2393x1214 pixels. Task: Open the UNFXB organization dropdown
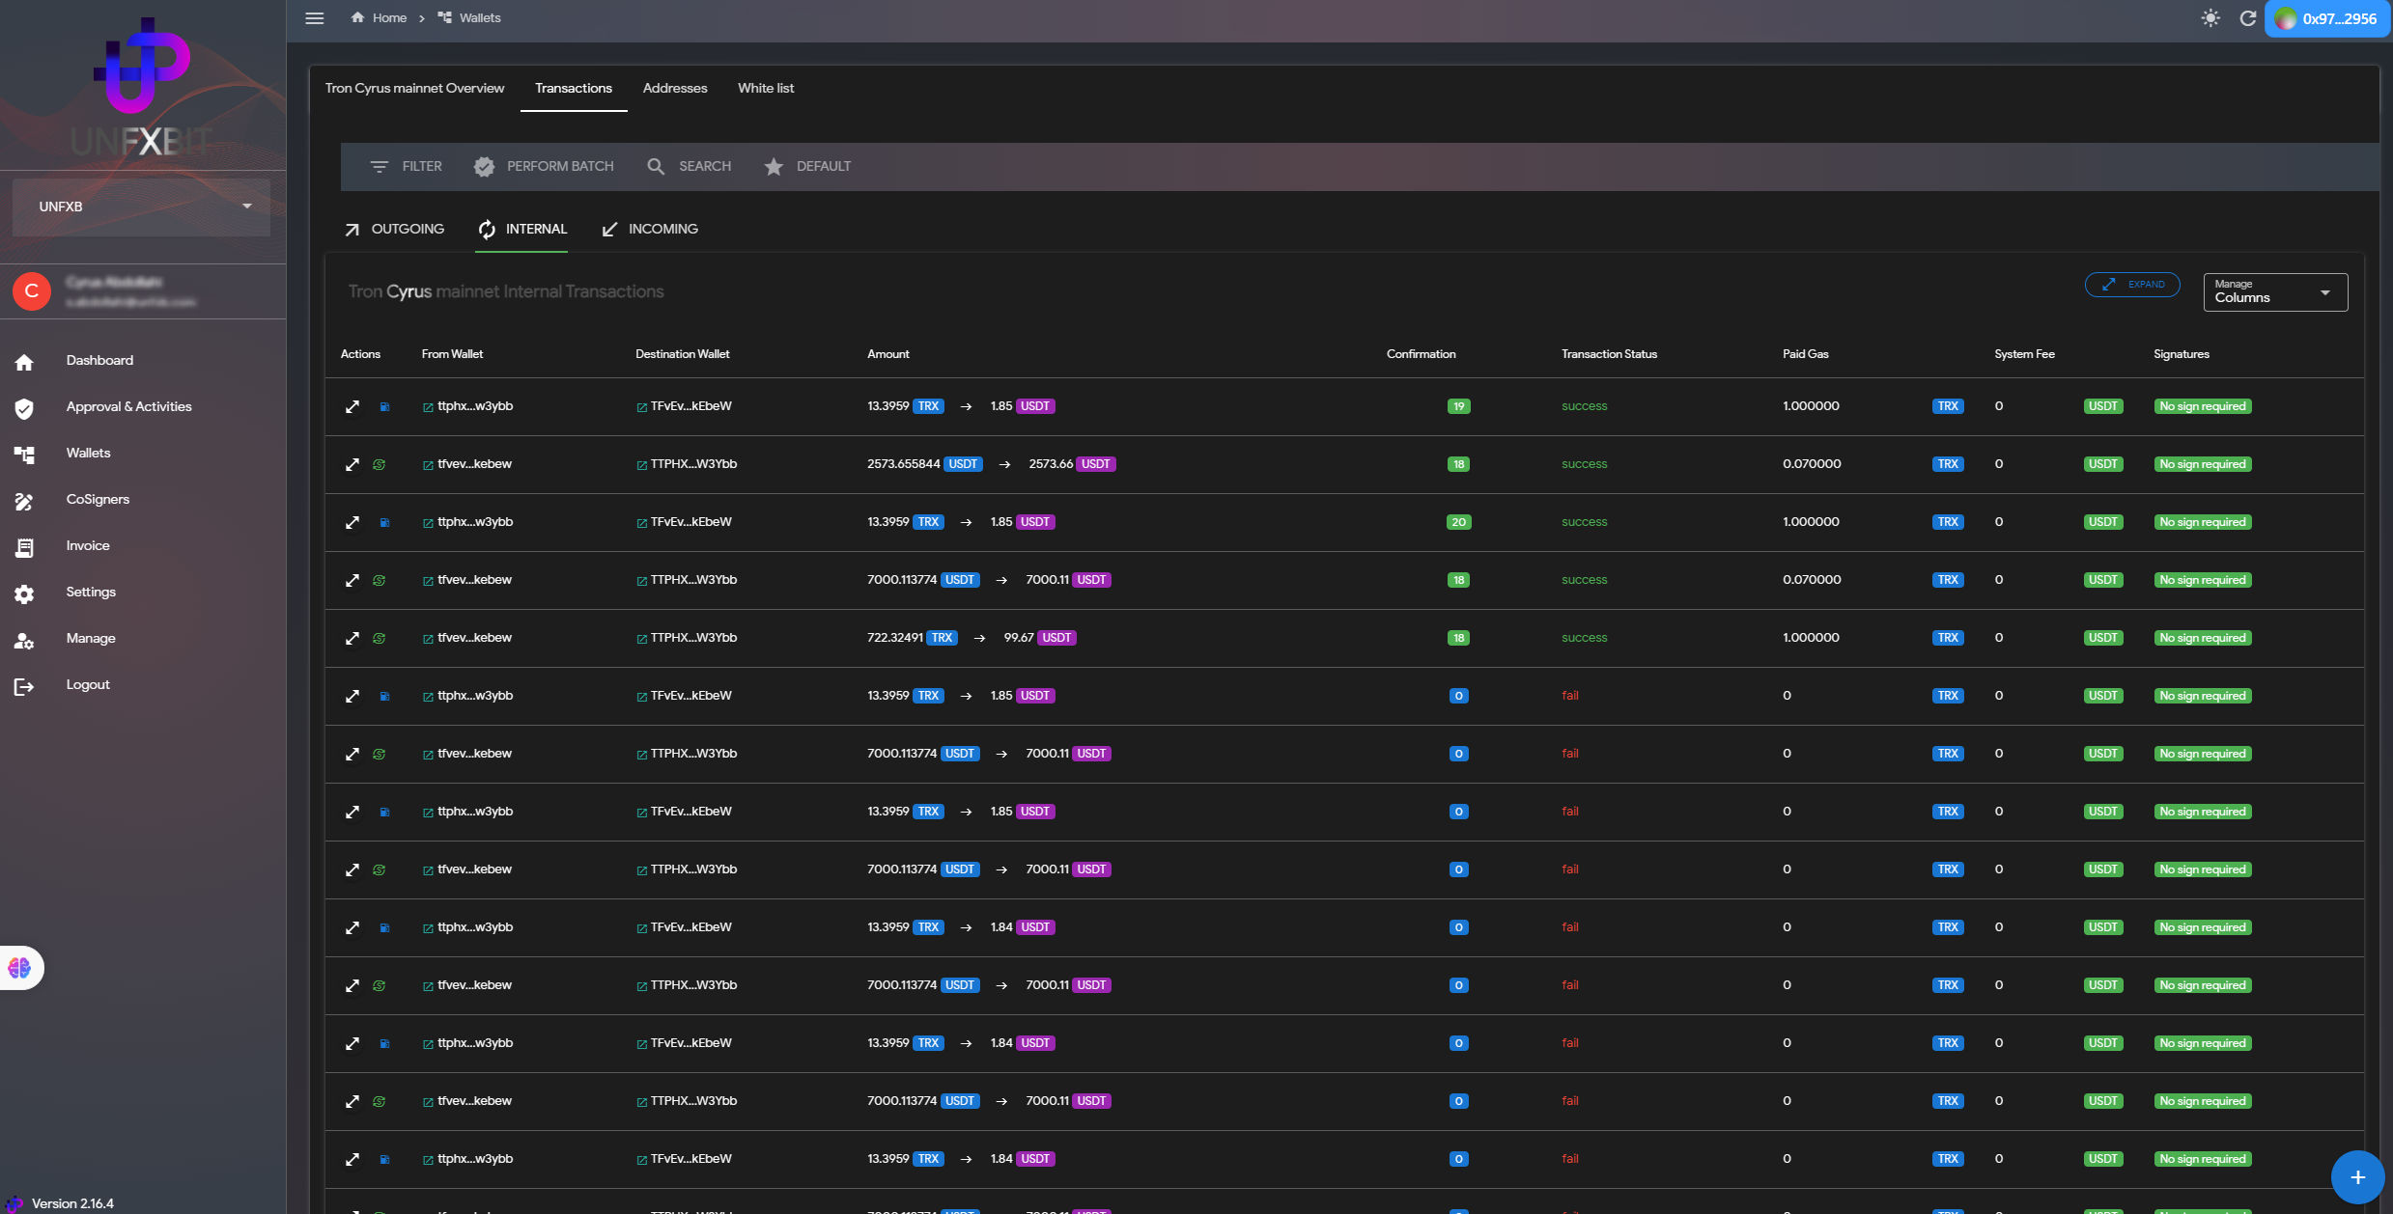[141, 207]
